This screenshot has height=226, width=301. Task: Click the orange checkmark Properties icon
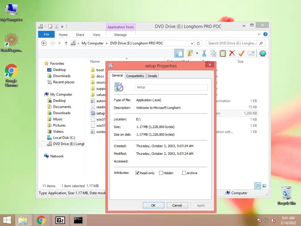pyautogui.click(x=241, y=53)
